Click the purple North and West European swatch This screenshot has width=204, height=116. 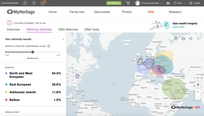tap(6, 73)
